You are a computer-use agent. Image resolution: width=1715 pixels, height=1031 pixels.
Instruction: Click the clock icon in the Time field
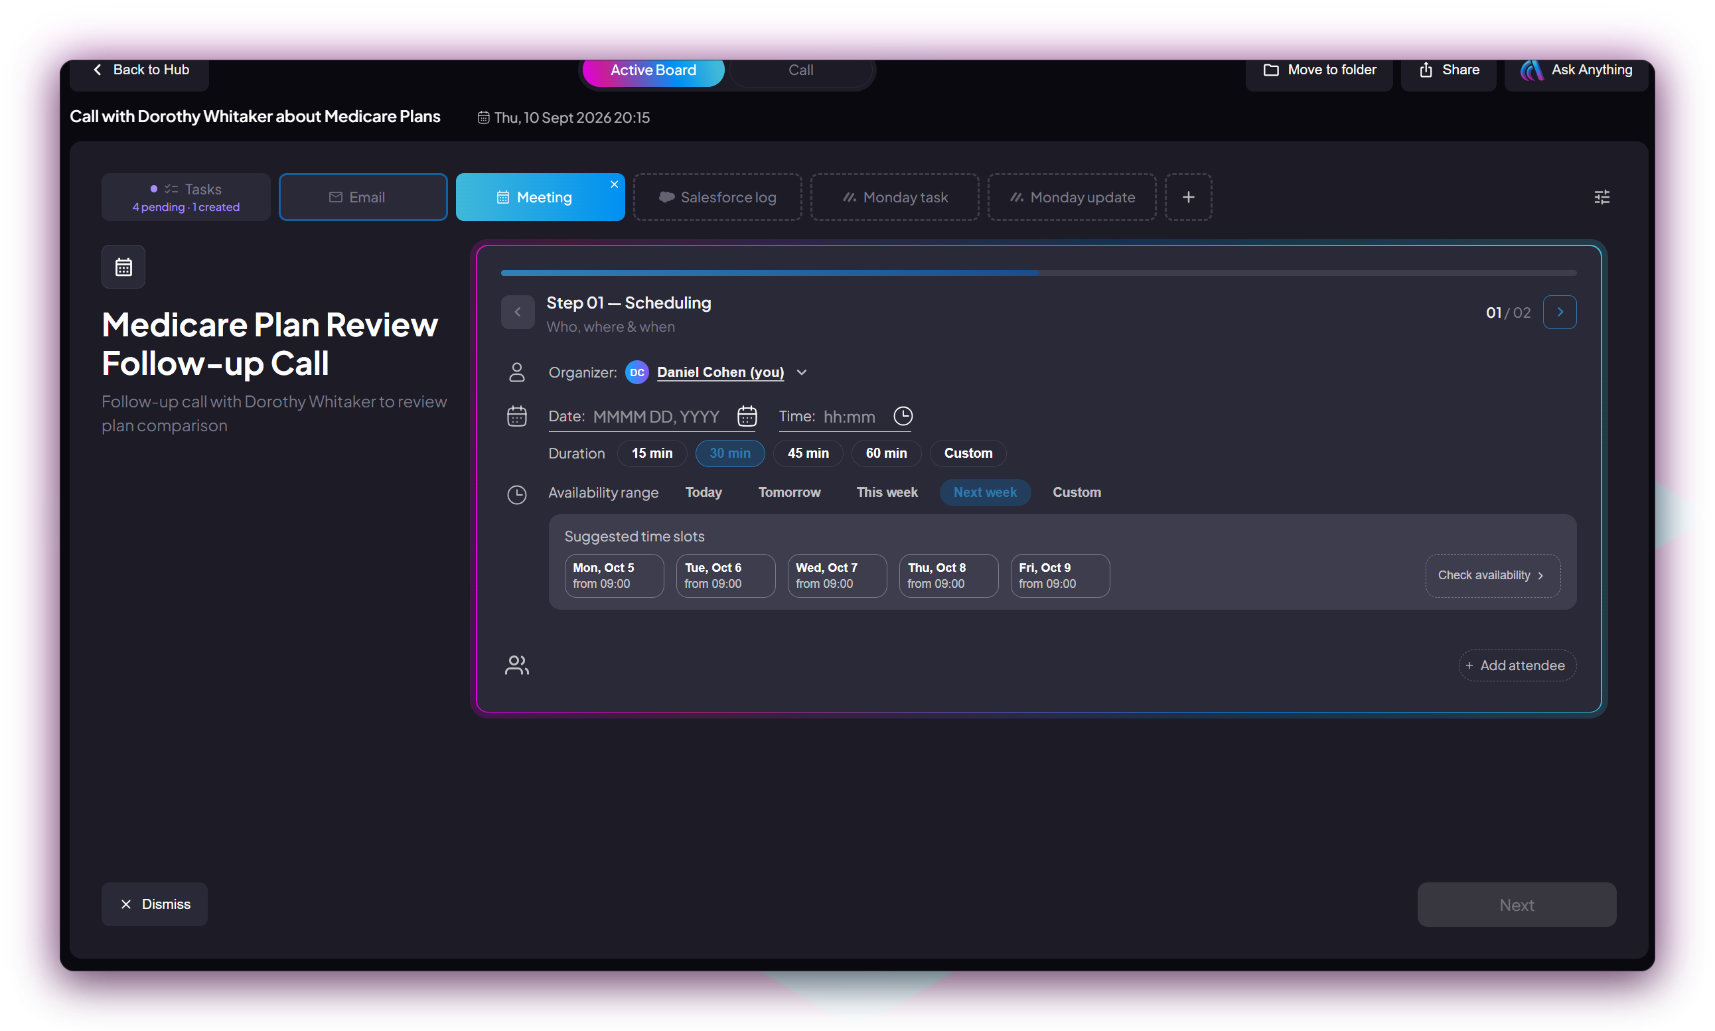point(903,416)
